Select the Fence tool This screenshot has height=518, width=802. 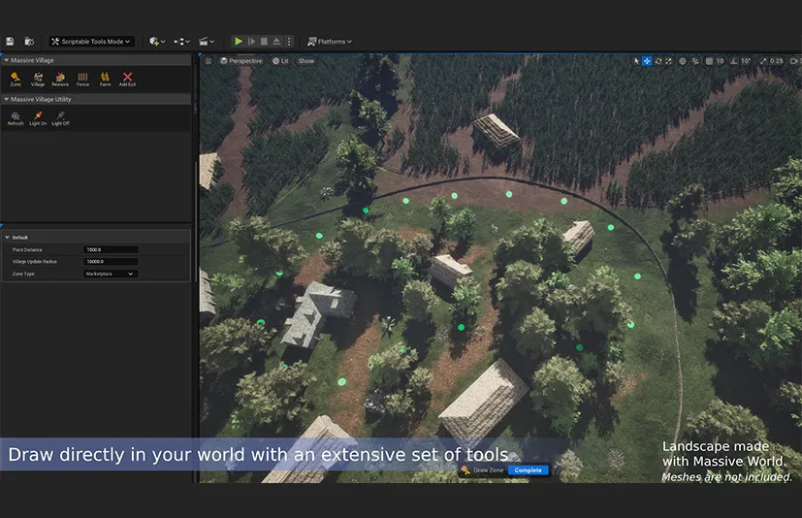point(82,79)
